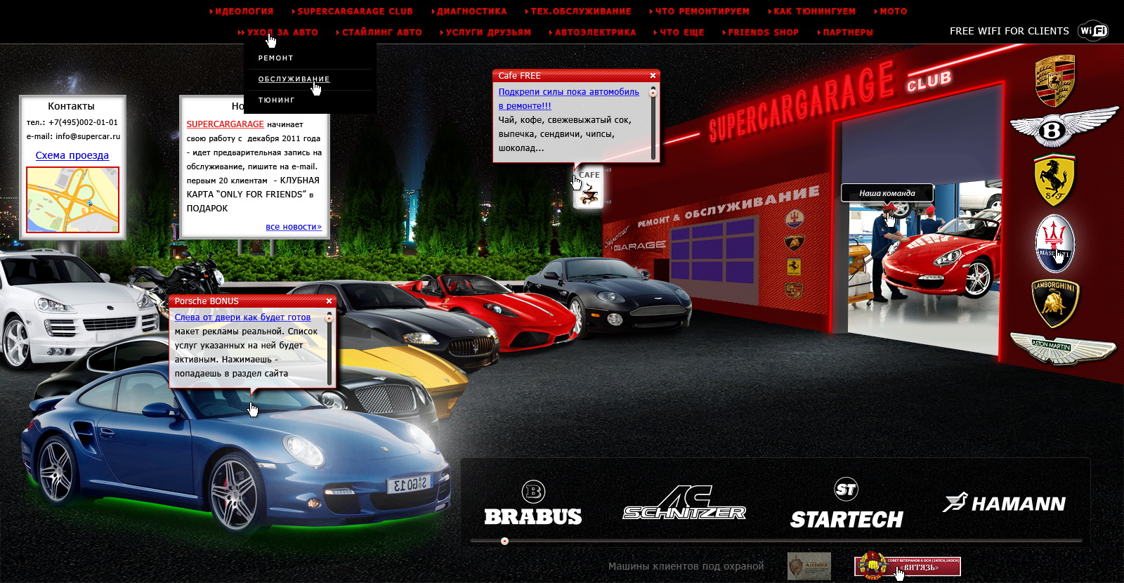
Task: Click the «Машины клиентов под охраной» text
Action: coord(686,566)
